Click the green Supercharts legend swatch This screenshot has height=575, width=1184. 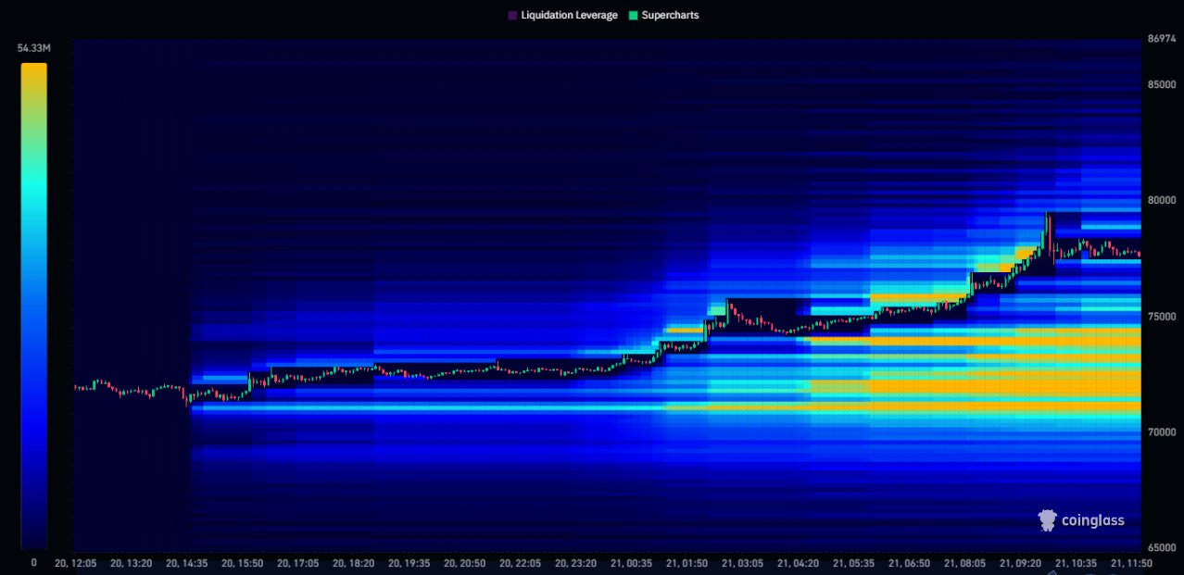tap(632, 16)
